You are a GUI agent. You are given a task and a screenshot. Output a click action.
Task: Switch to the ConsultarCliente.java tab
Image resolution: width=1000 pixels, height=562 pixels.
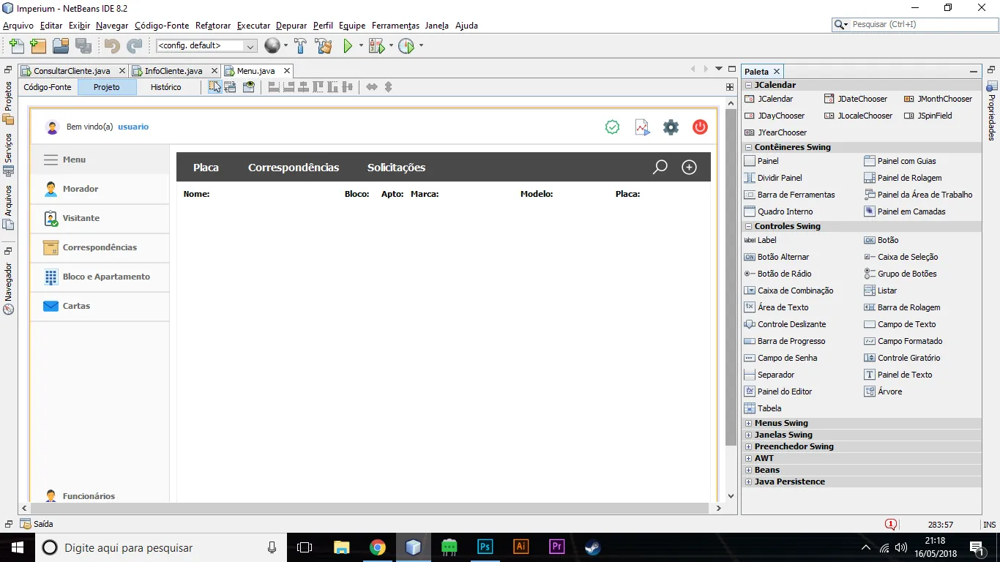[x=72, y=71]
